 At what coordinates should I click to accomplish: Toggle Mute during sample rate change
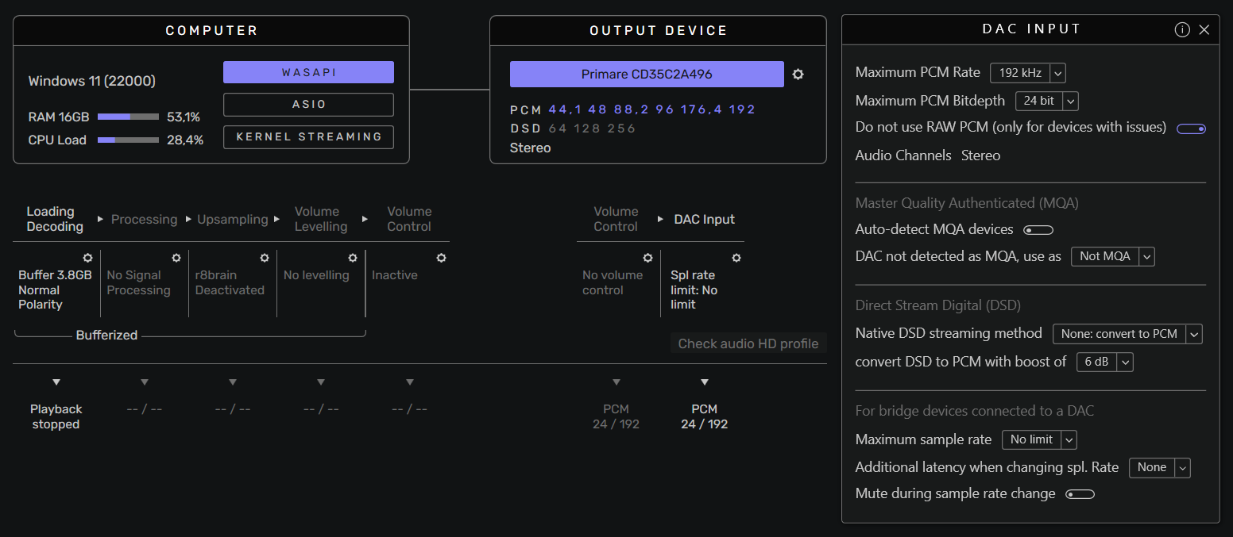pyautogui.click(x=1080, y=494)
